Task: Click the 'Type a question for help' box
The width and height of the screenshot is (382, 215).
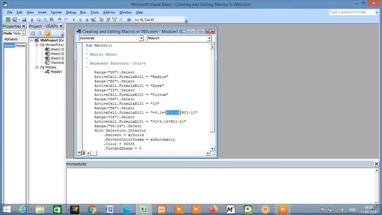Action: 352,12
